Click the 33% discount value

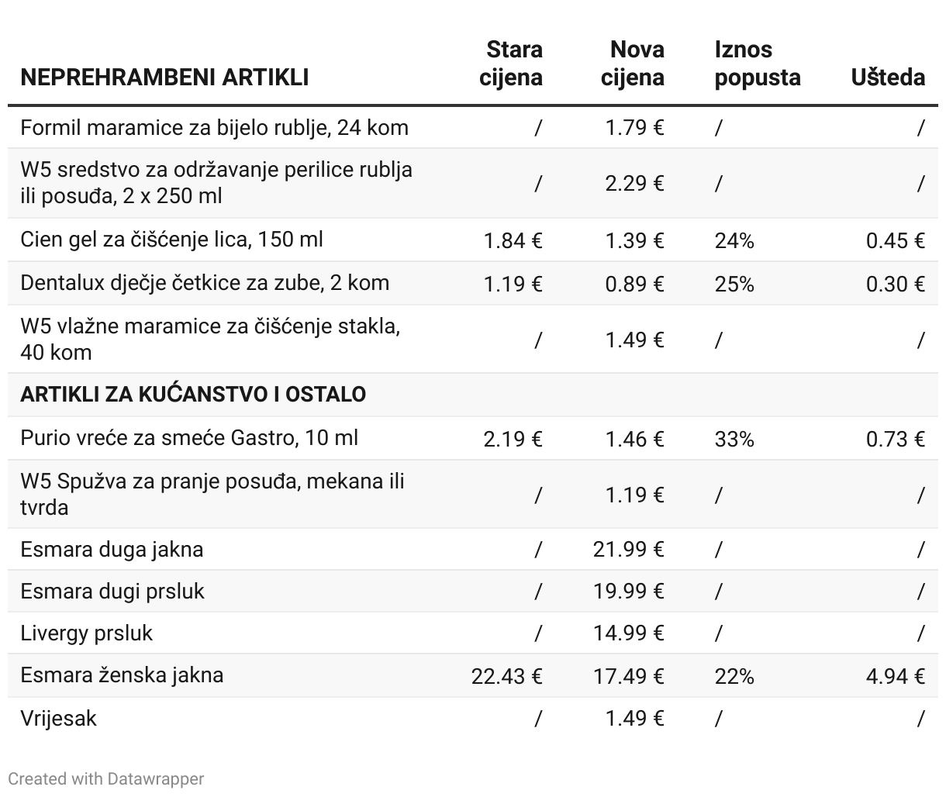point(734,439)
